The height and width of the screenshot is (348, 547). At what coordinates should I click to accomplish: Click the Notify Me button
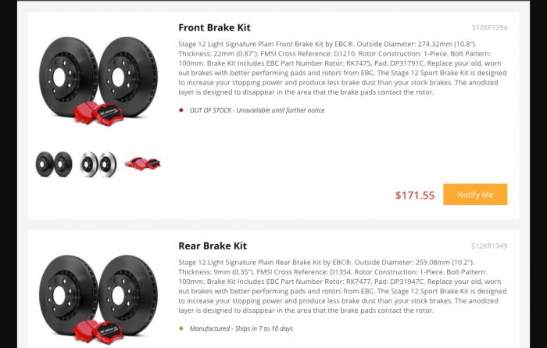click(x=475, y=195)
